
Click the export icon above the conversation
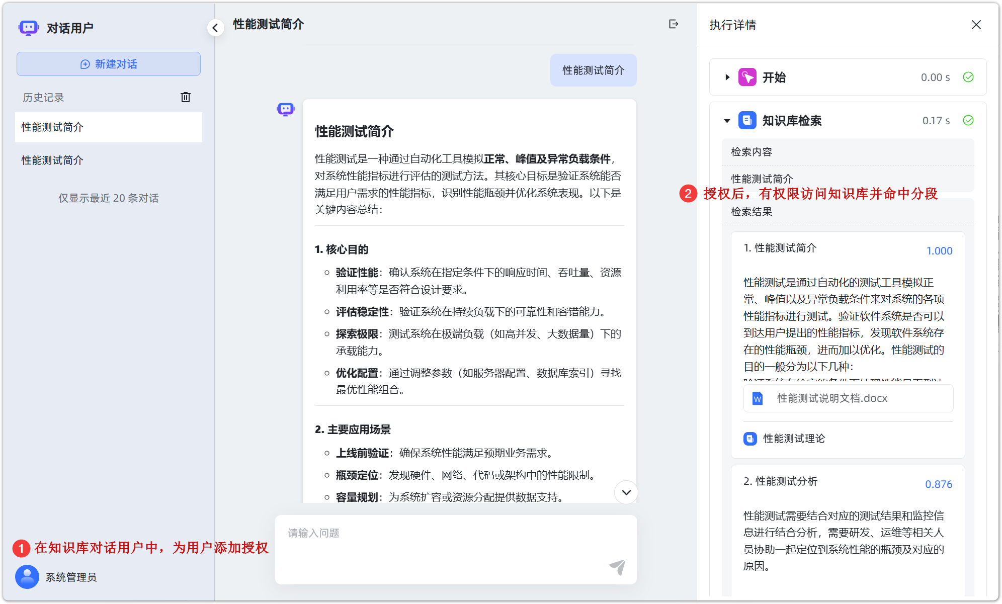(x=674, y=24)
